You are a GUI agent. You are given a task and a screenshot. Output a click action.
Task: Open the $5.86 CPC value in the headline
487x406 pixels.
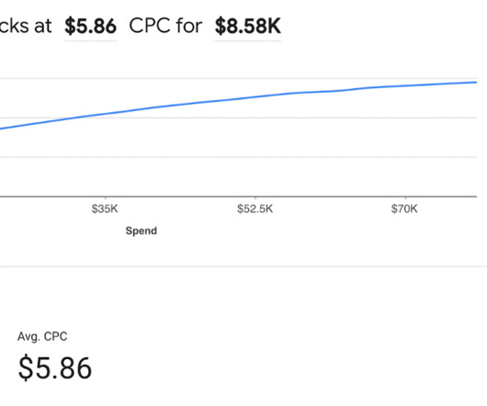pyautogui.click(x=90, y=26)
